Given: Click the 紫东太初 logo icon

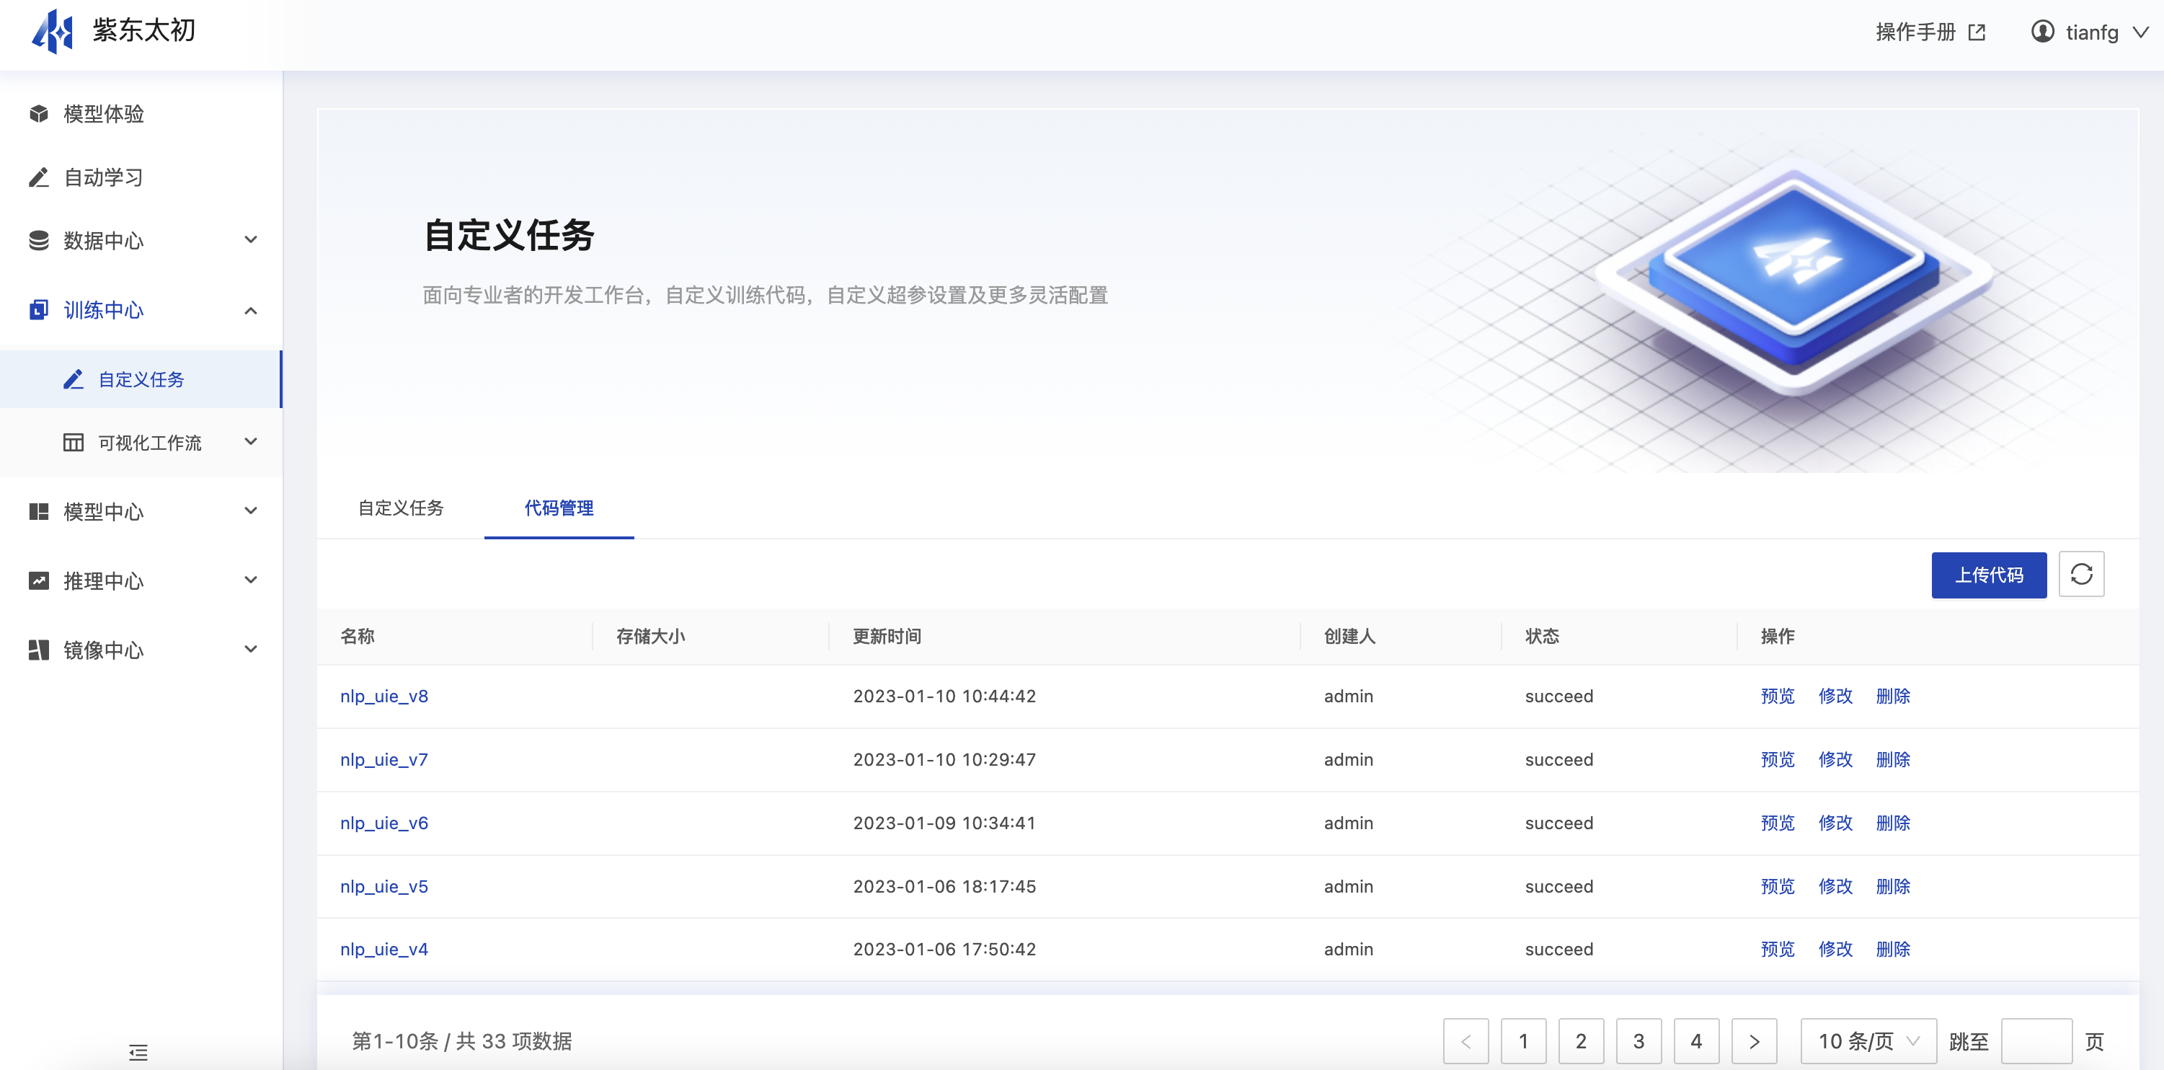Looking at the screenshot, I should click(x=52, y=31).
